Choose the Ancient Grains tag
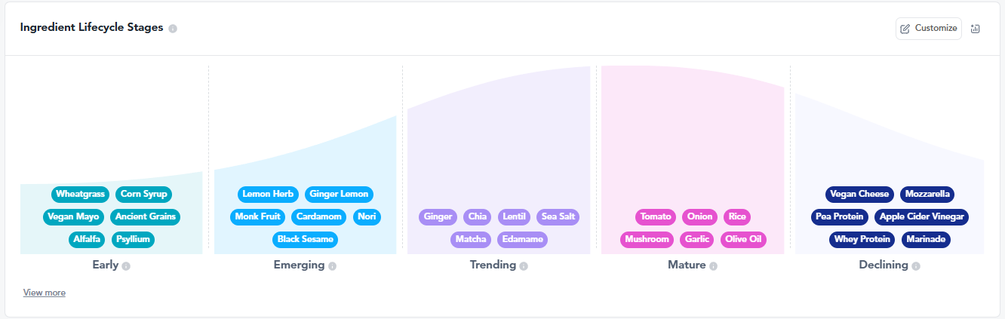This screenshot has height=319, width=1005. [x=146, y=217]
